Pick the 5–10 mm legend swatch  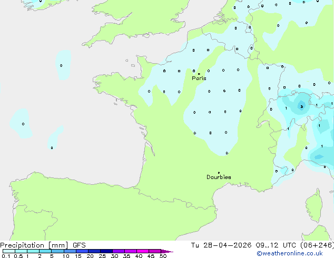tap(57, 251)
